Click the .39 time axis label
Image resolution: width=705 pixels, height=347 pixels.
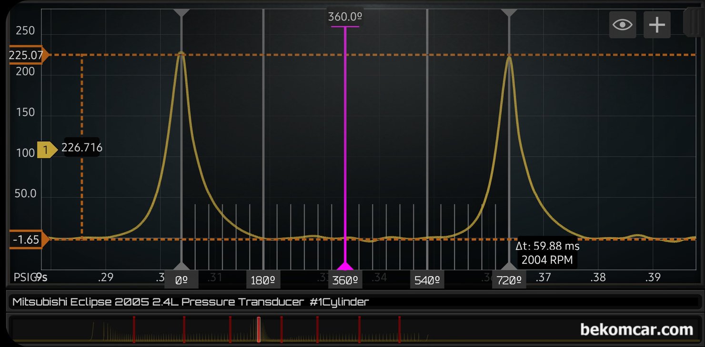coord(652,278)
